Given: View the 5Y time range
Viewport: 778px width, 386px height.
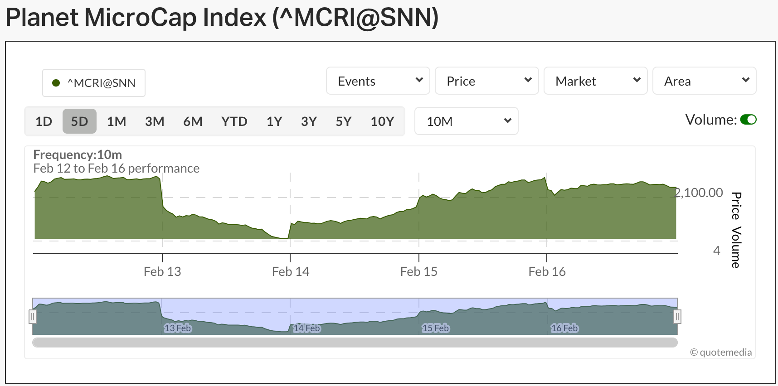Looking at the screenshot, I should pos(344,121).
